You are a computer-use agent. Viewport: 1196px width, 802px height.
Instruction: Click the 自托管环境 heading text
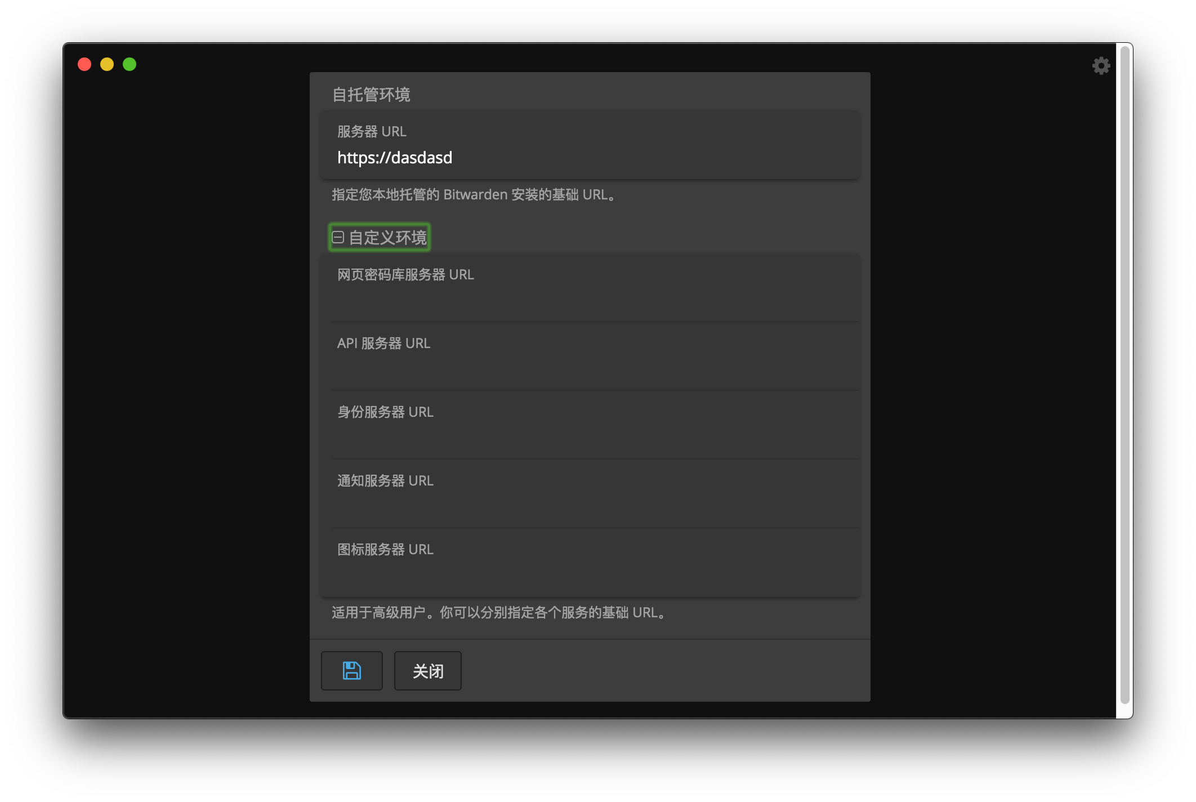(x=371, y=95)
